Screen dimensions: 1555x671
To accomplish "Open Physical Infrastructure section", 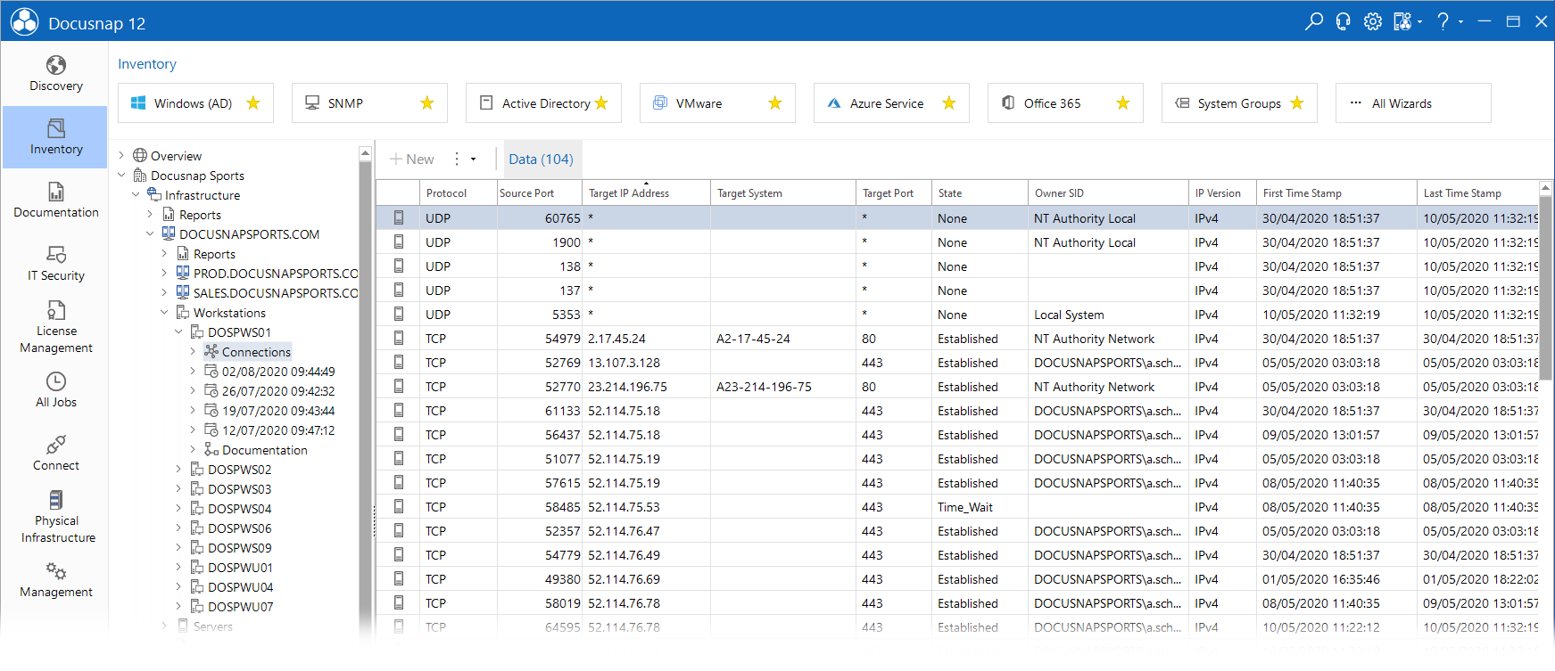I will click(x=55, y=517).
